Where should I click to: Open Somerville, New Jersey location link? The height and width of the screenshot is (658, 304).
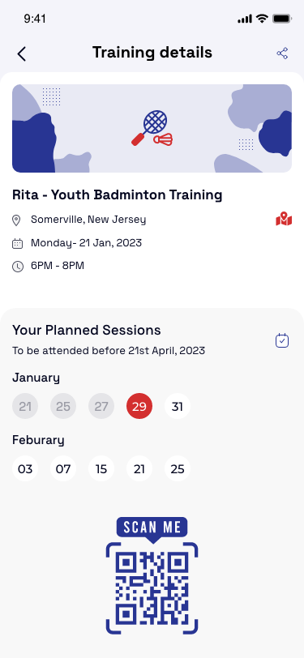88,220
